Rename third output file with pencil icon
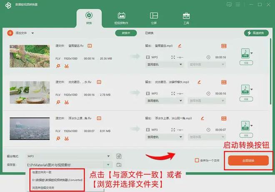The image size is (275, 192). [x=202, y=119]
